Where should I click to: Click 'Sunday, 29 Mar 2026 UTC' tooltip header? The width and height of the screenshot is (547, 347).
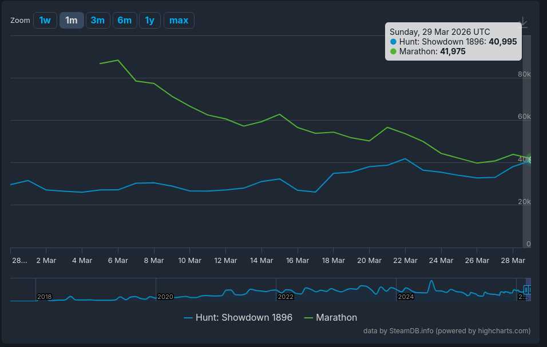tap(439, 32)
